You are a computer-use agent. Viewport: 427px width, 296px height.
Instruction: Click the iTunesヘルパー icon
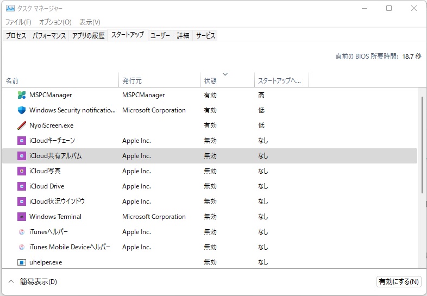click(x=22, y=232)
